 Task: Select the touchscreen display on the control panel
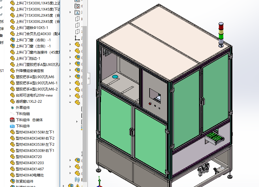coord(155,95)
